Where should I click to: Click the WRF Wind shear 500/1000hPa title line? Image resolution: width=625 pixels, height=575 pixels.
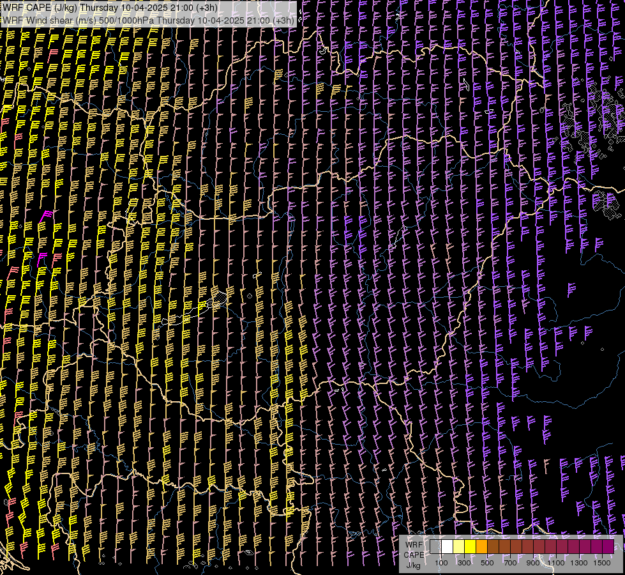148,20
